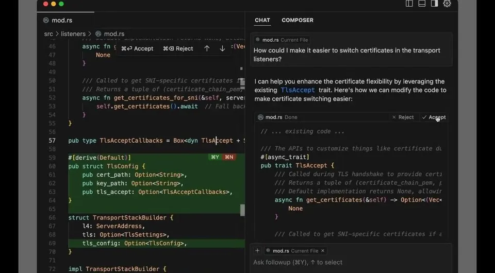The image size is (495, 273).
Task: Click the editor vertical scrollbar thumb
Action: (242, 210)
